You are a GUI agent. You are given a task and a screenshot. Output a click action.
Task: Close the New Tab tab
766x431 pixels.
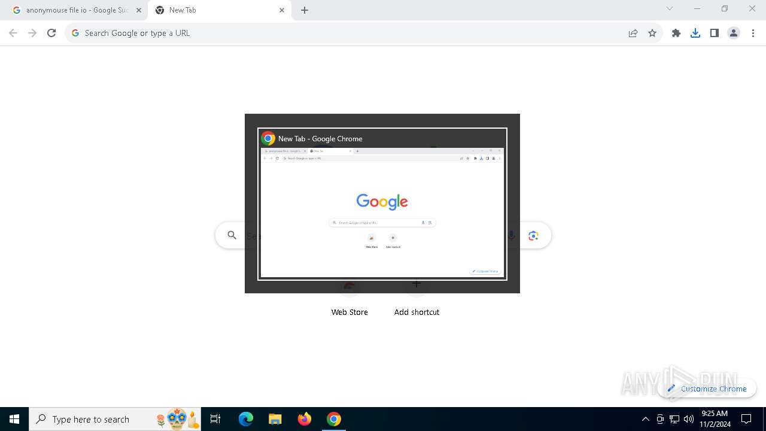pyautogui.click(x=282, y=10)
